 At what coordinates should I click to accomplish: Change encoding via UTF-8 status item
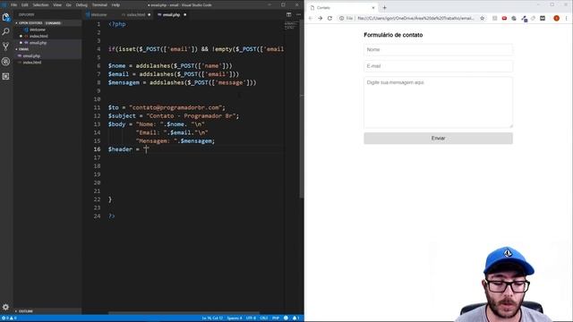251,318
